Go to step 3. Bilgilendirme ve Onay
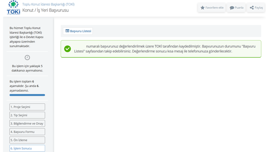This screenshot has width=269, height=152. tap(27, 123)
